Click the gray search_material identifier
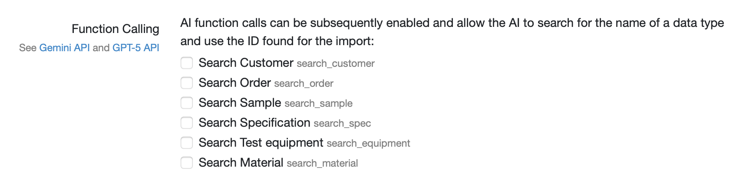733x184 pixels. coord(322,164)
